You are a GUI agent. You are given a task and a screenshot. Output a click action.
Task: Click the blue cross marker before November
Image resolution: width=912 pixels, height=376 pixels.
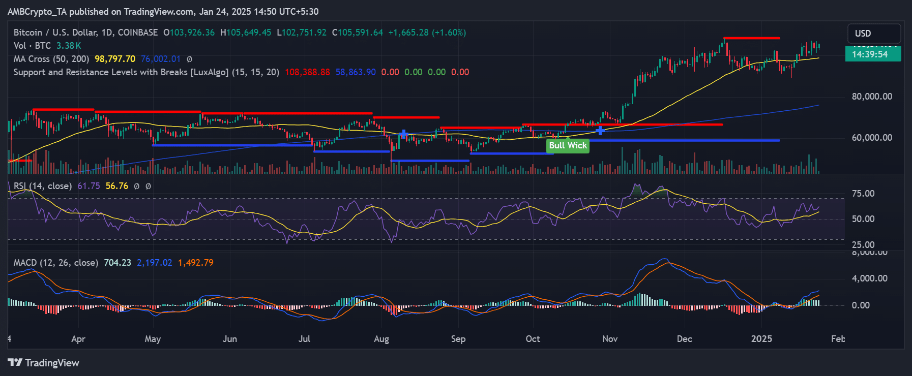tap(600, 131)
